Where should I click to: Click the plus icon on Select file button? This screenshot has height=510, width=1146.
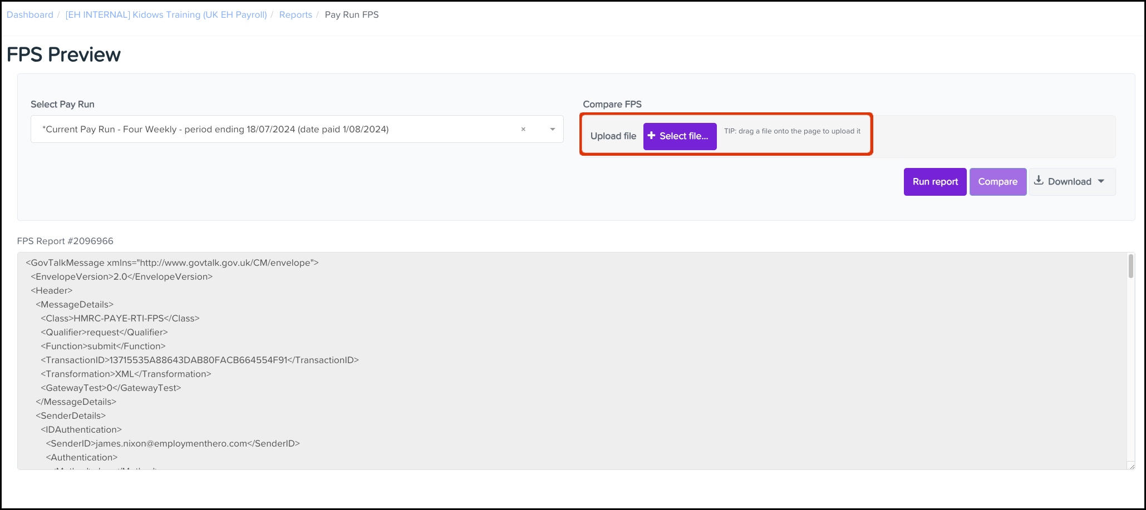(x=651, y=136)
